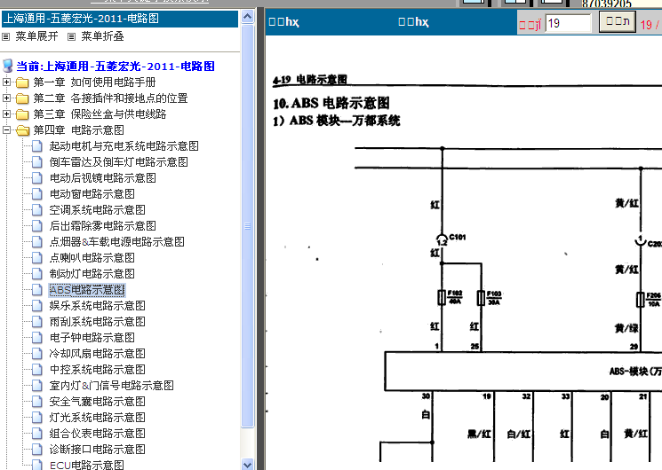
Task: Select highlighted ABS电路示意图 entry
Action: (x=87, y=290)
